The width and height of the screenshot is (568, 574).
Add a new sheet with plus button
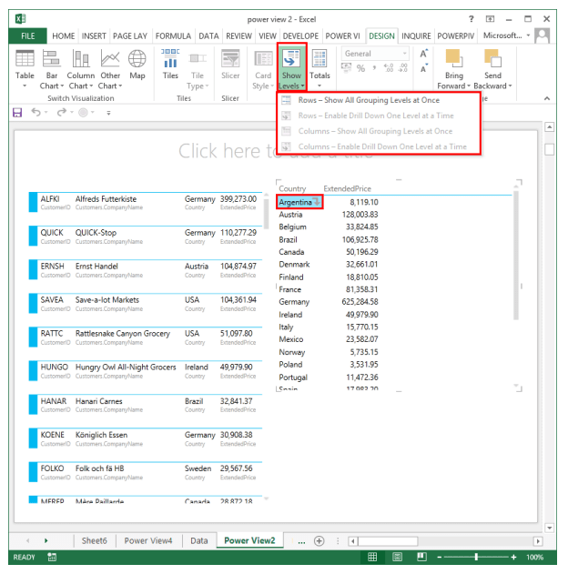pos(319,541)
